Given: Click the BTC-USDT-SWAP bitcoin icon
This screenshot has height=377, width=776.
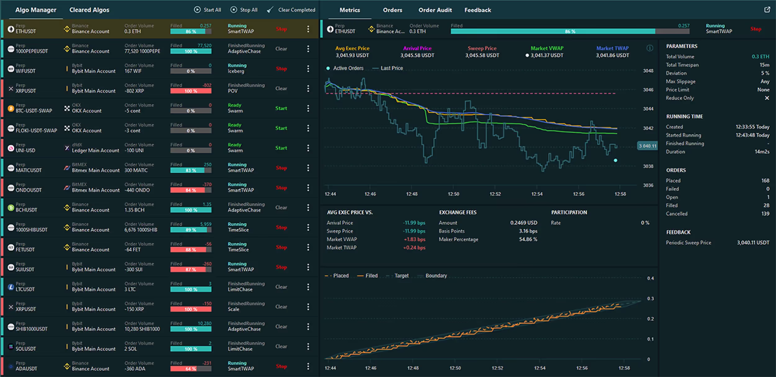Looking at the screenshot, I should tap(11, 108).
